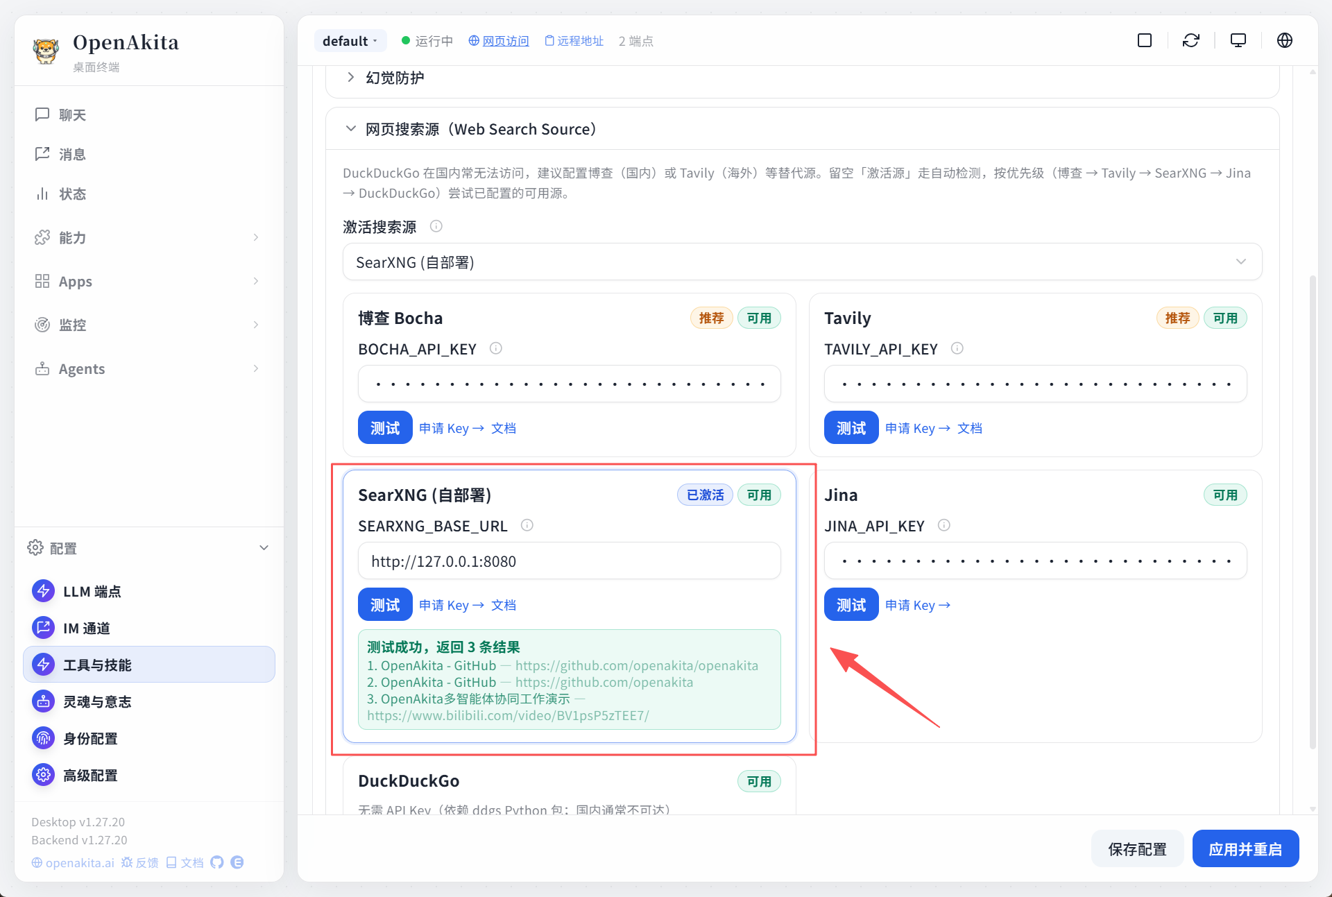Click the square window icon in top bar
This screenshot has width=1332, height=897.
click(1145, 40)
